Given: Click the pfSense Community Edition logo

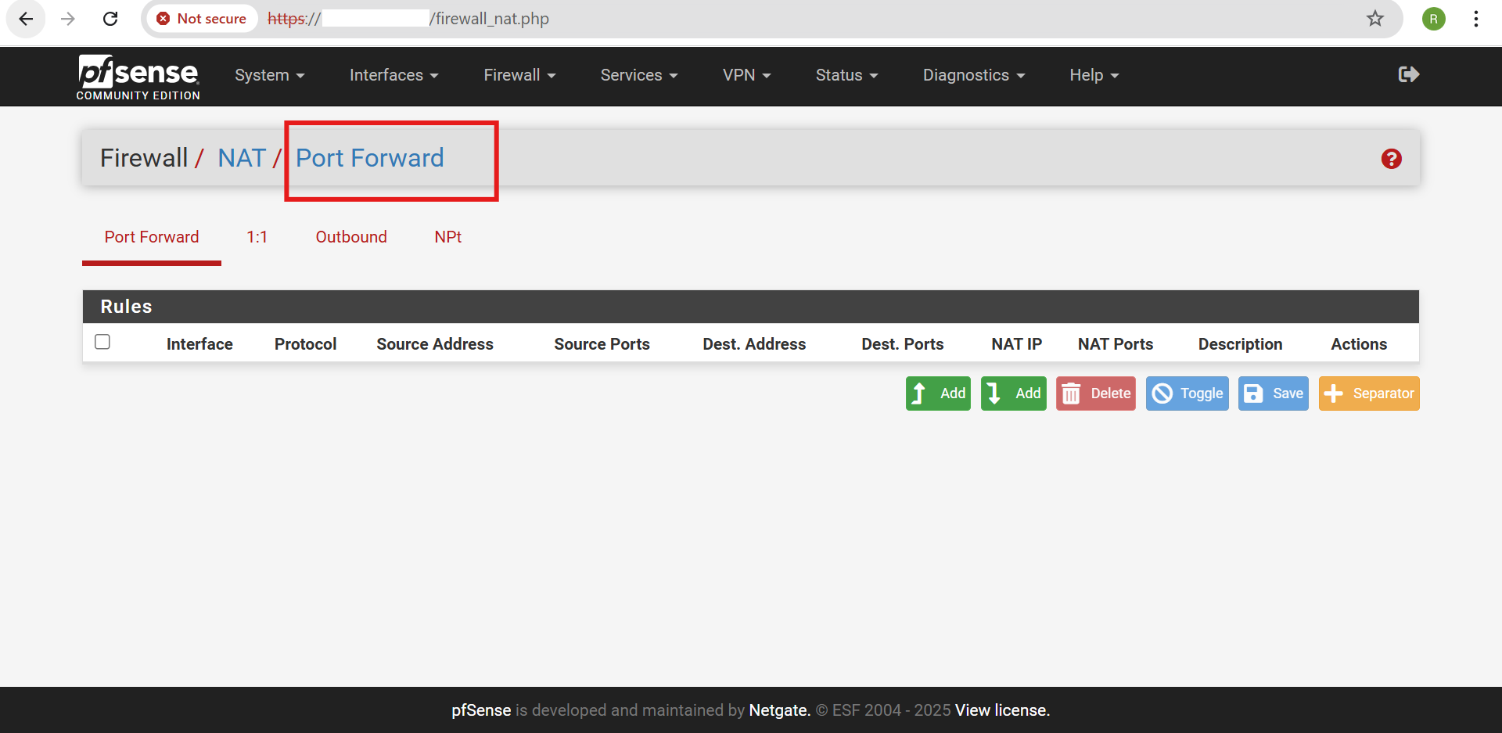Looking at the screenshot, I should (x=138, y=77).
